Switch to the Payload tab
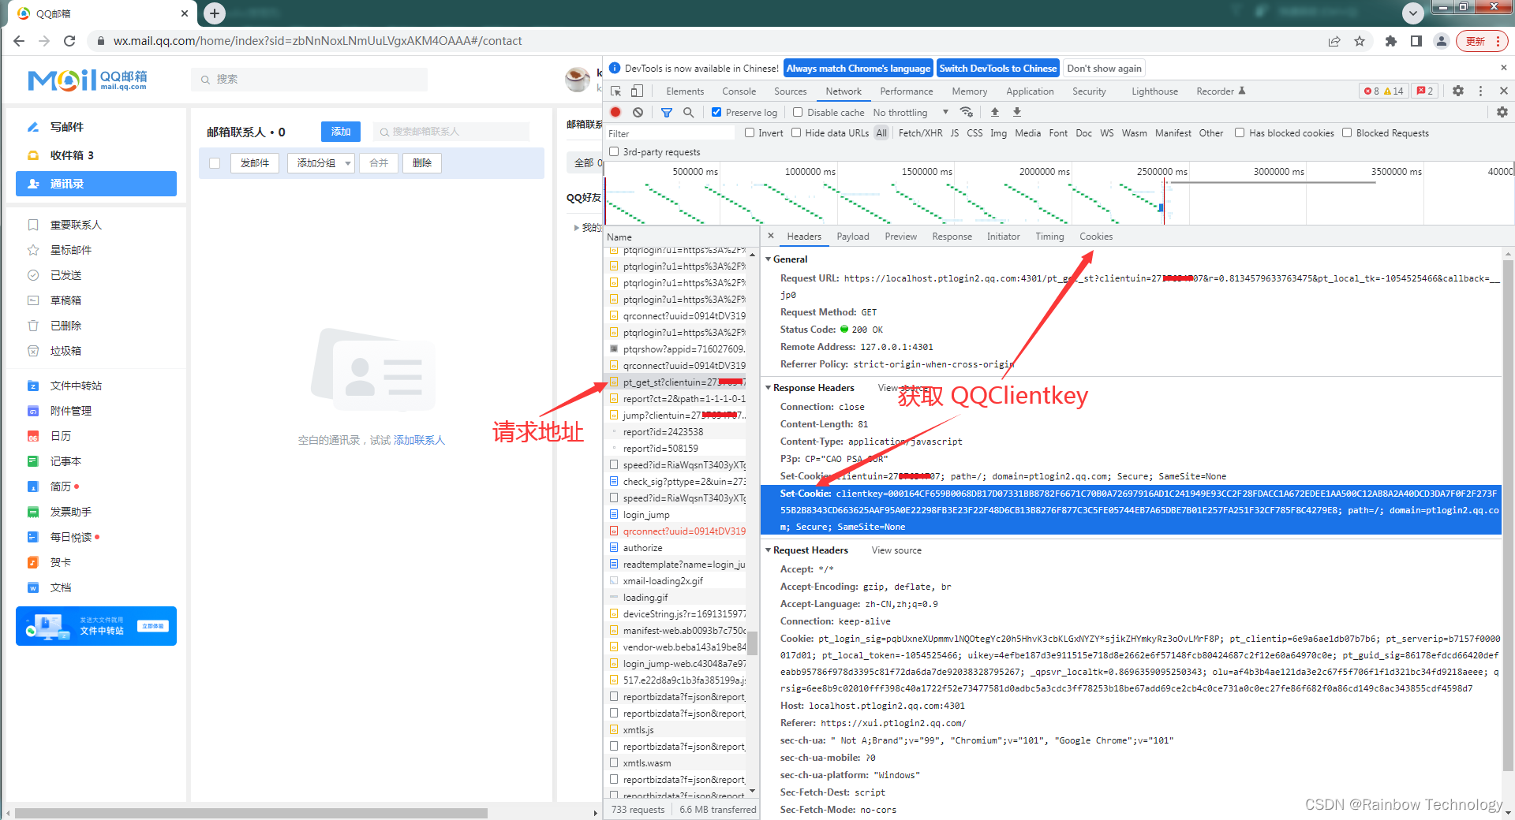The height and width of the screenshot is (820, 1515). click(853, 236)
